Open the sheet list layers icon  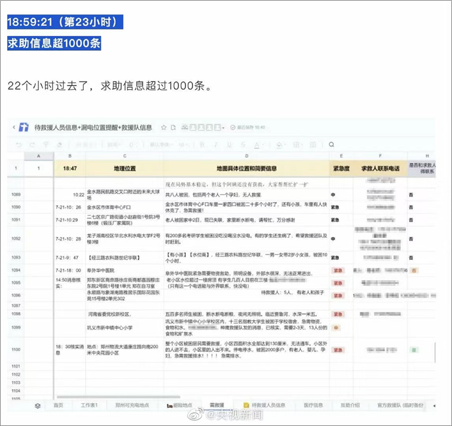point(38,405)
